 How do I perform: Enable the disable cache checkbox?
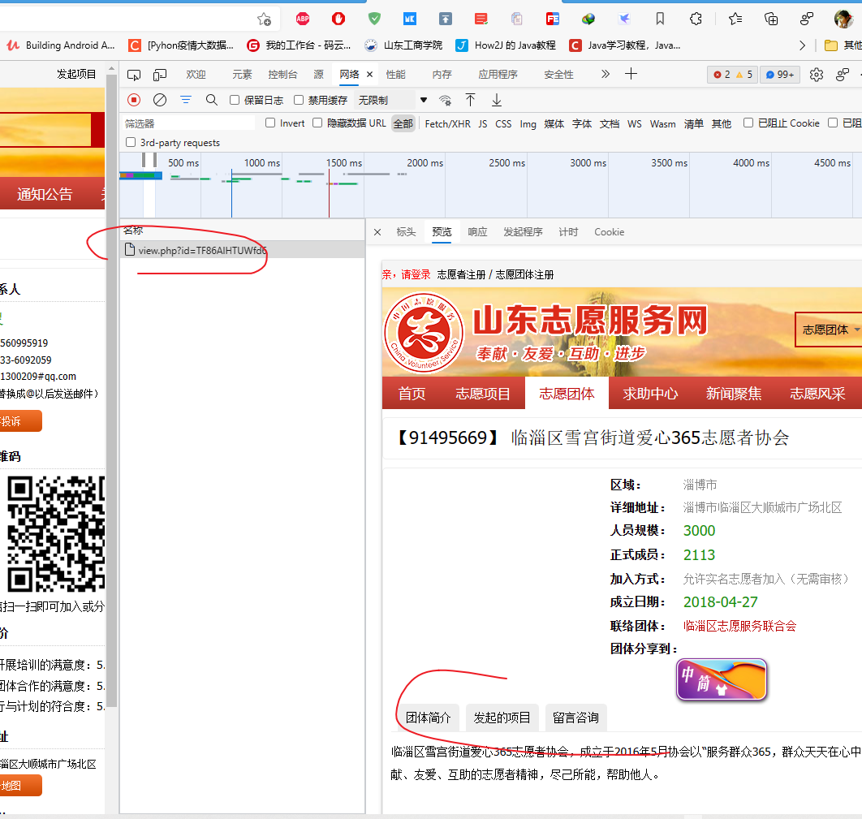[299, 100]
